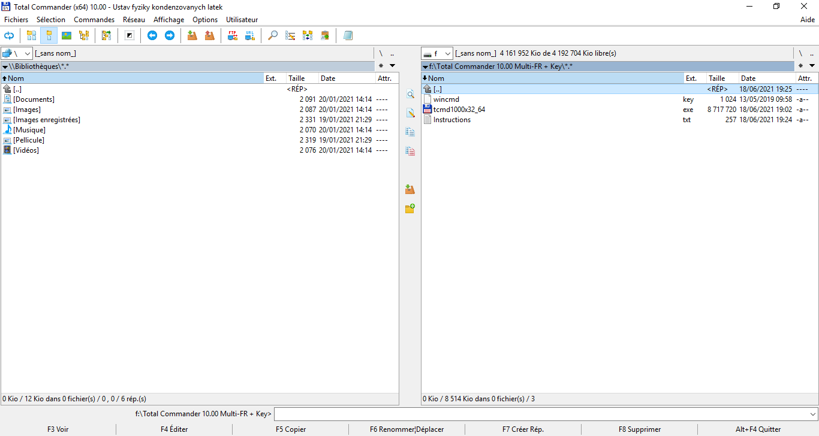Open the new URL connection icon
The height and width of the screenshot is (436, 819).
[250, 35]
